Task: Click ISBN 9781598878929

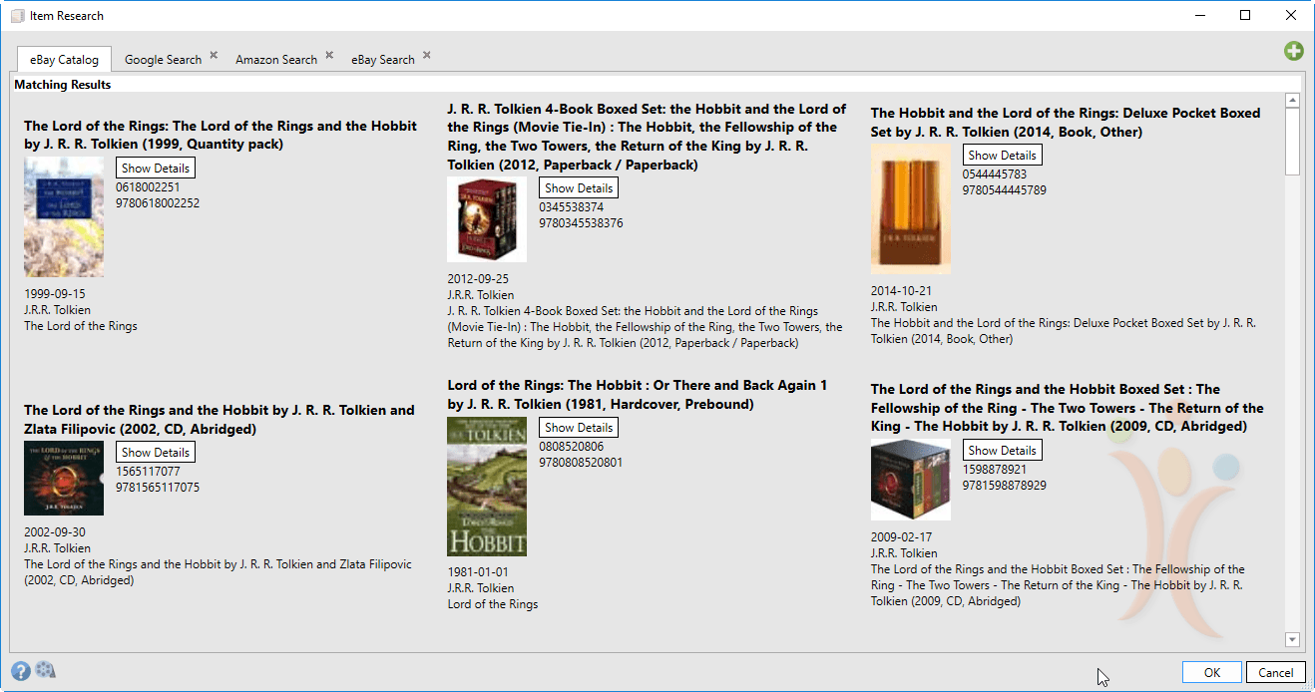Action: (1004, 486)
